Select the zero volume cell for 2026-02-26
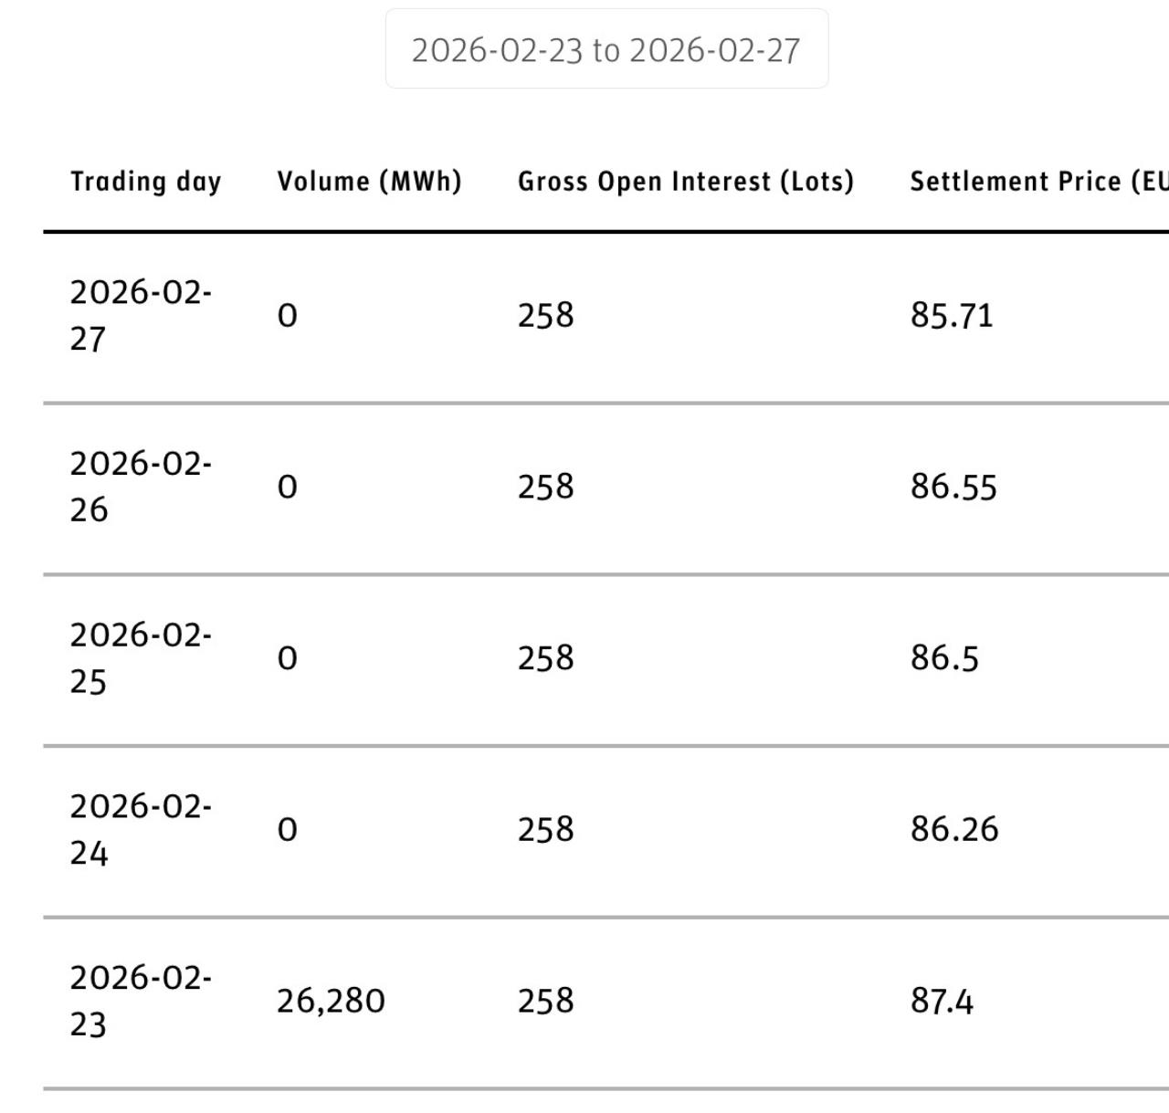The image size is (1169, 1113). click(x=287, y=487)
